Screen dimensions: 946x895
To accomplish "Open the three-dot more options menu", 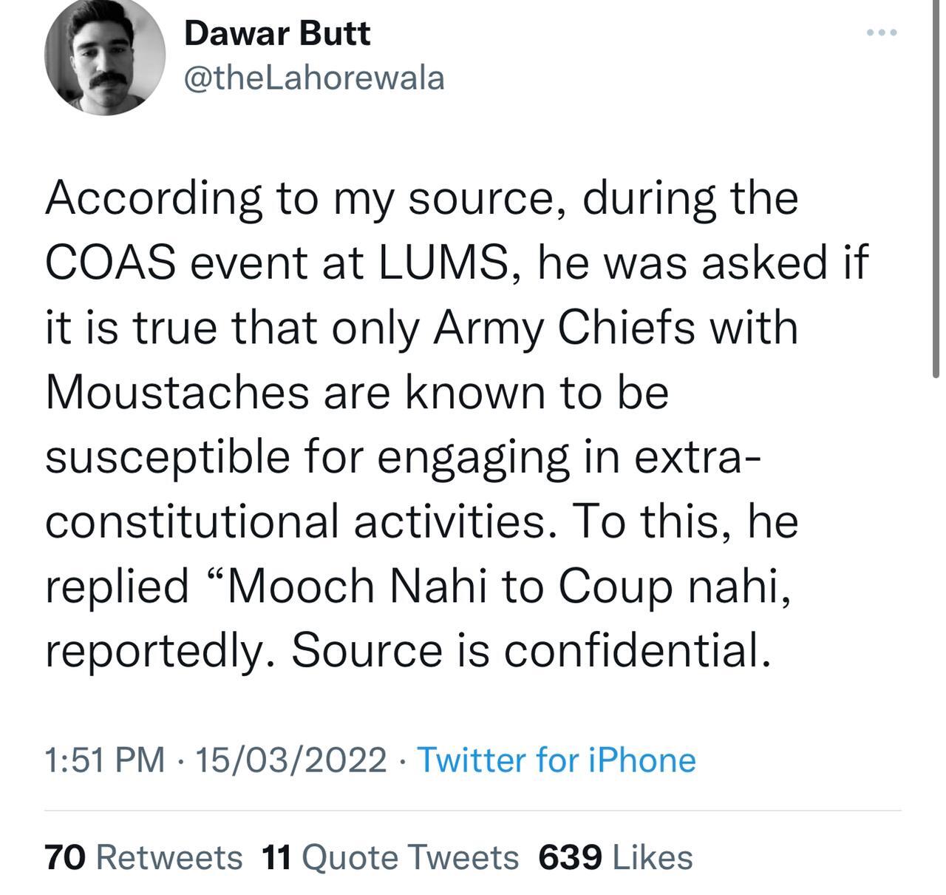I will click(x=882, y=33).
